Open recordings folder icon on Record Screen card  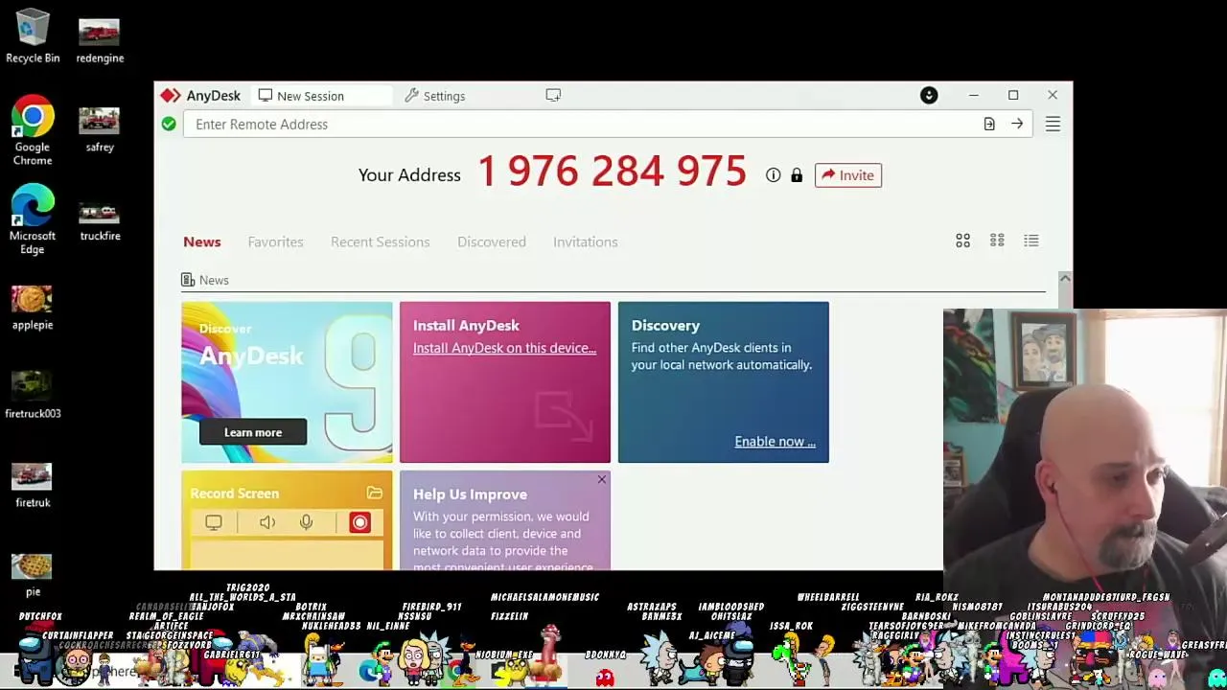[375, 494]
